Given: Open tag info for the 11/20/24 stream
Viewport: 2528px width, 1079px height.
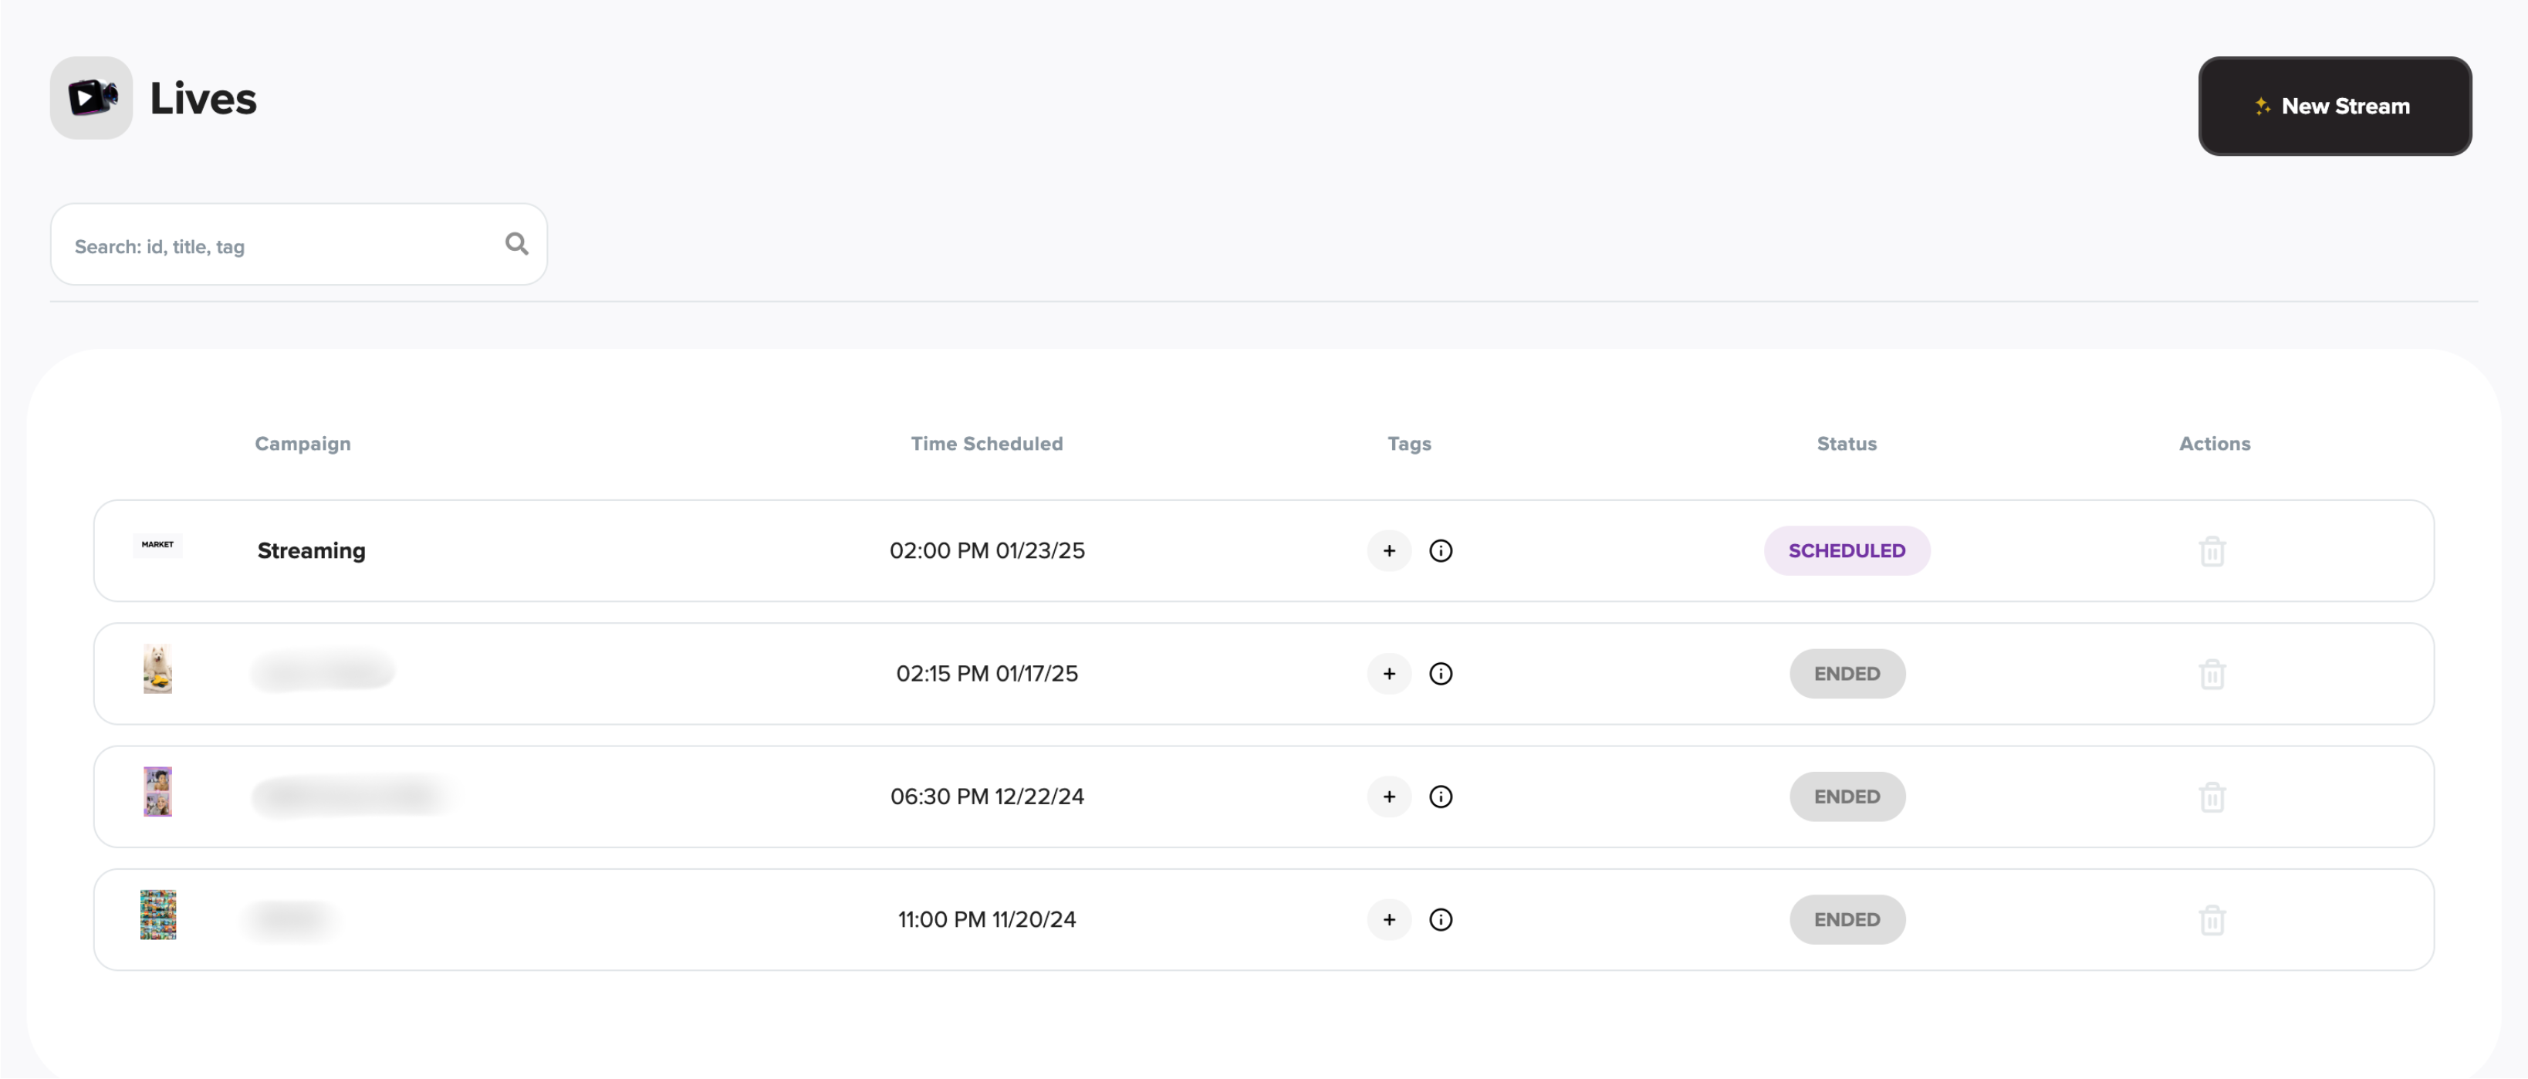Looking at the screenshot, I should tap(1440, 919).
